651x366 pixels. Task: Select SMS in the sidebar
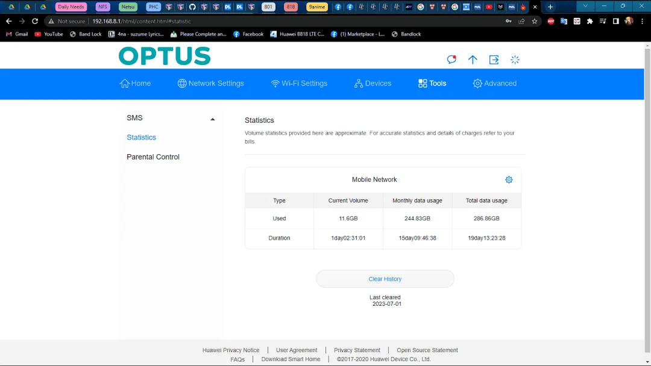tap(134, 118)
